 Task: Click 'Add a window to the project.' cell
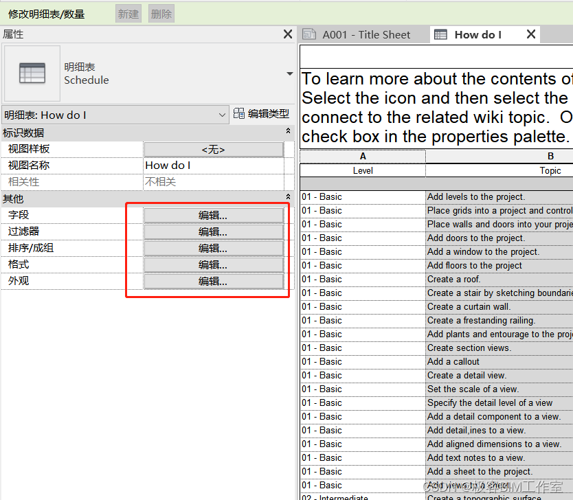[x=499, y=251]
